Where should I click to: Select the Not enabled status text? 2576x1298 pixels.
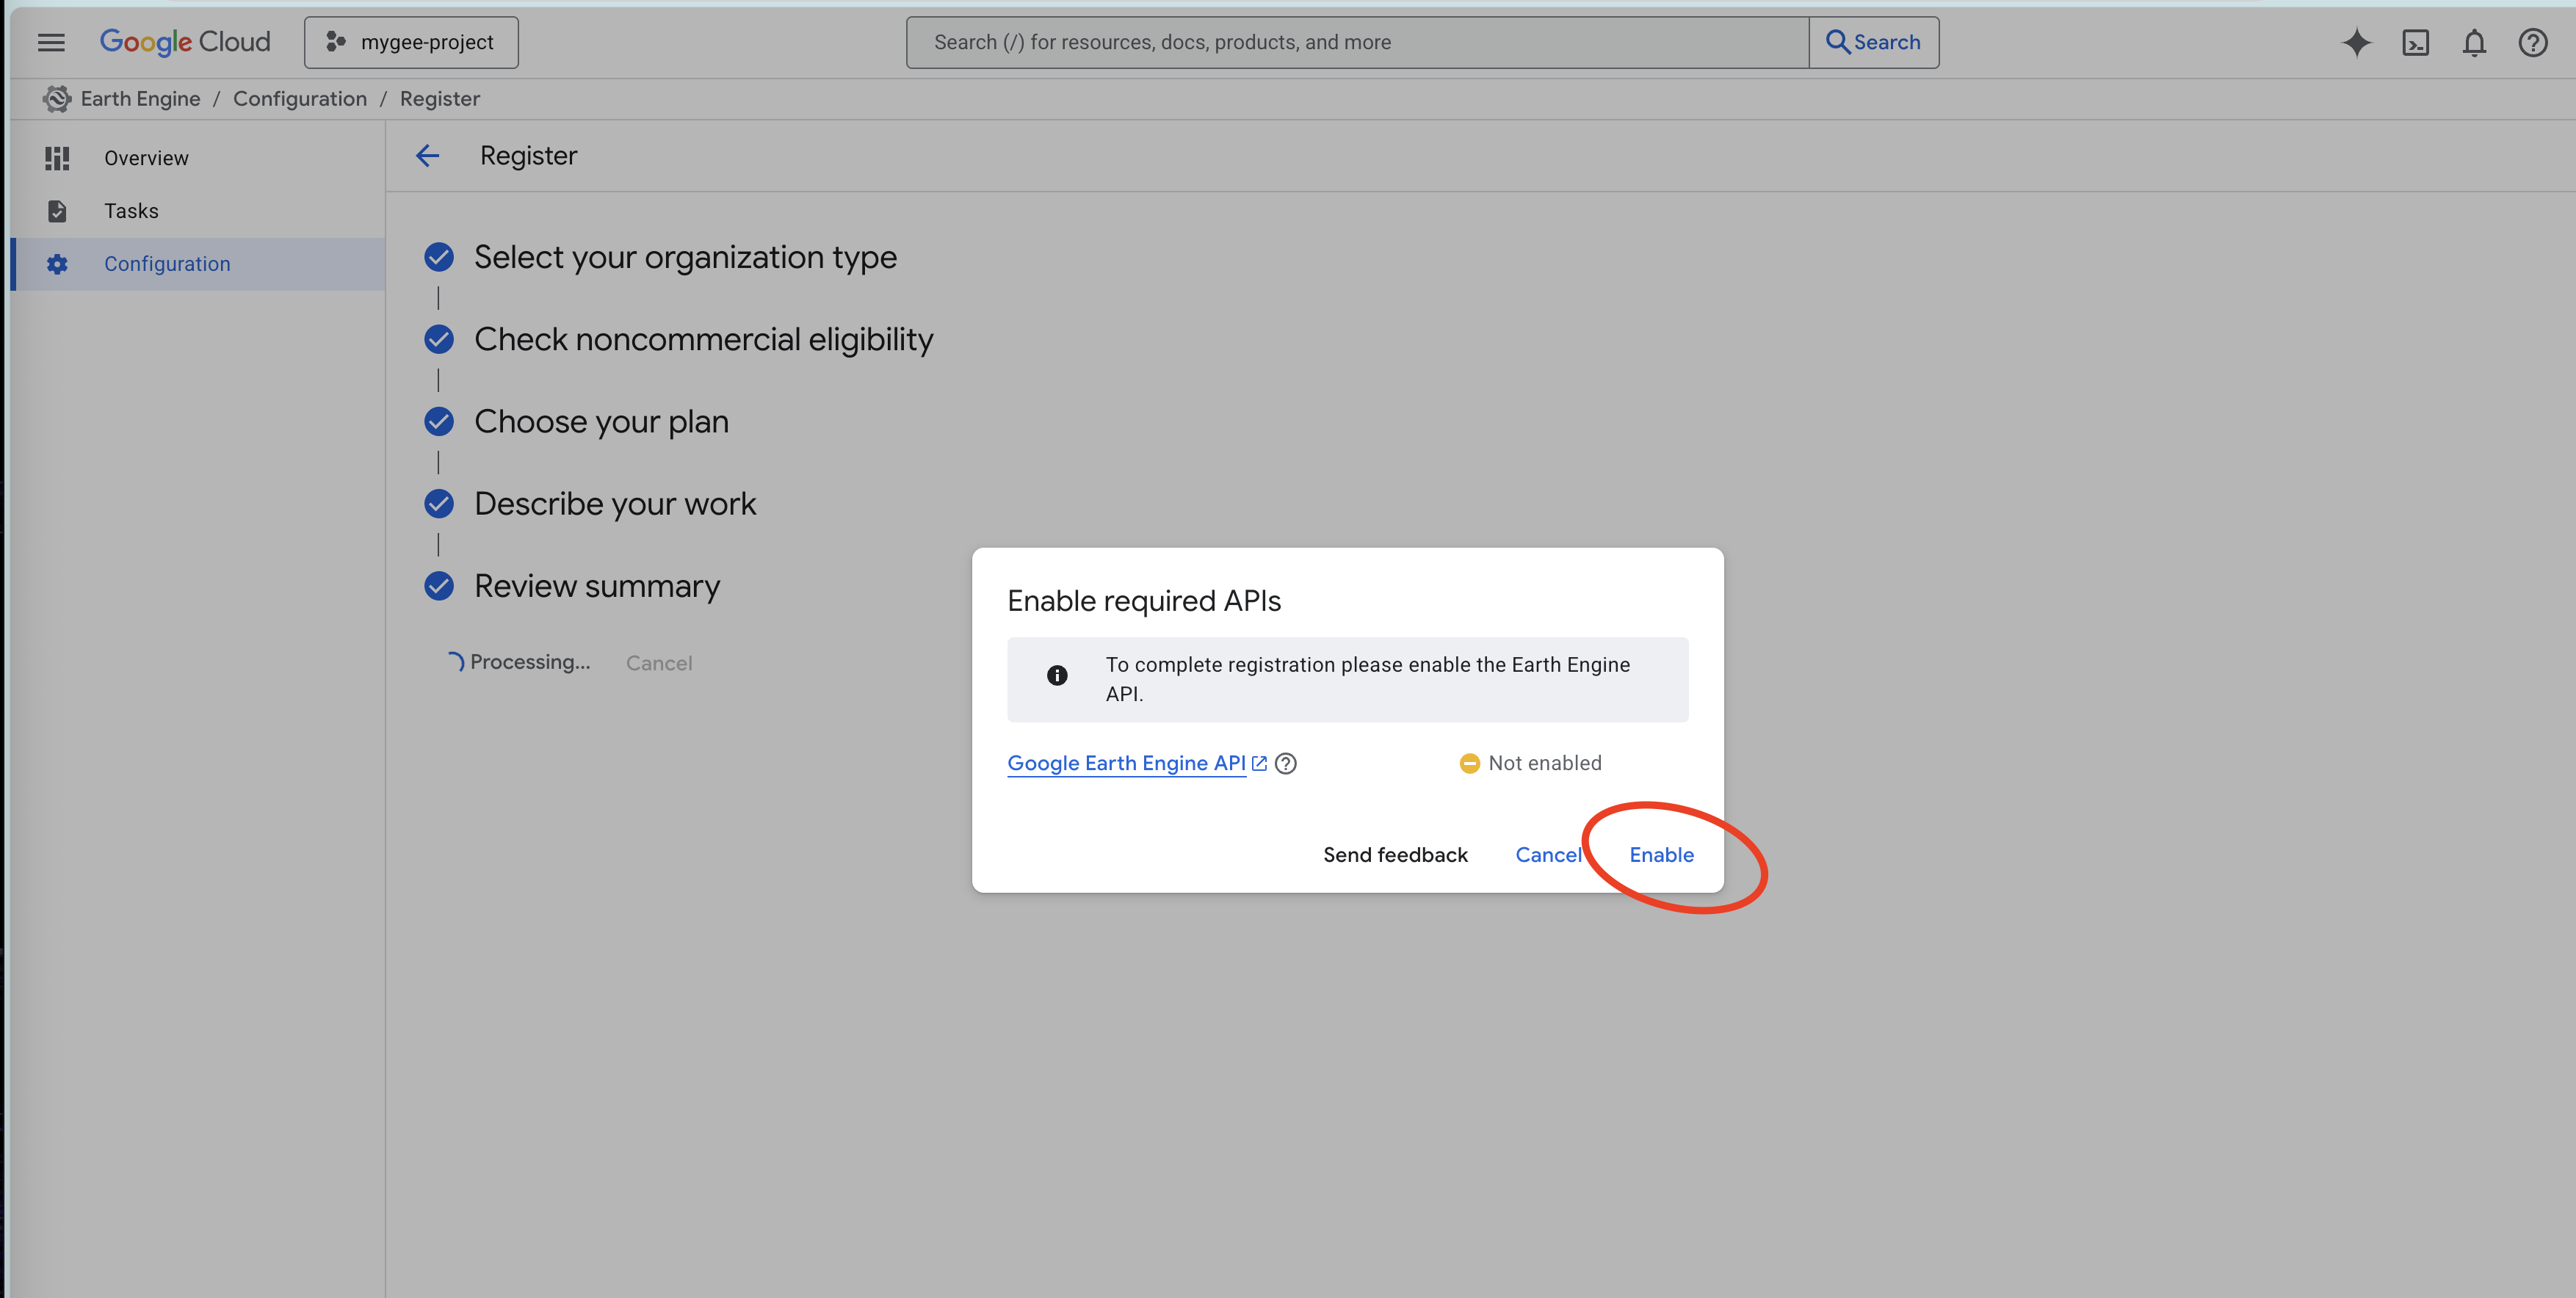(1545, 763)
